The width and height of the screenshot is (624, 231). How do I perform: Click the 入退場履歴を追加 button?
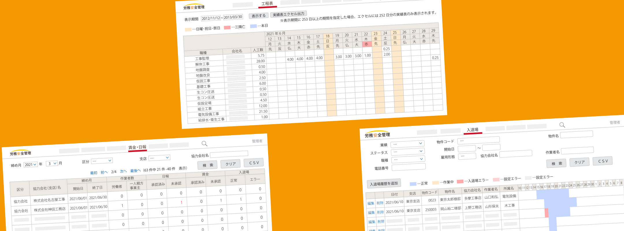[384, 184]
